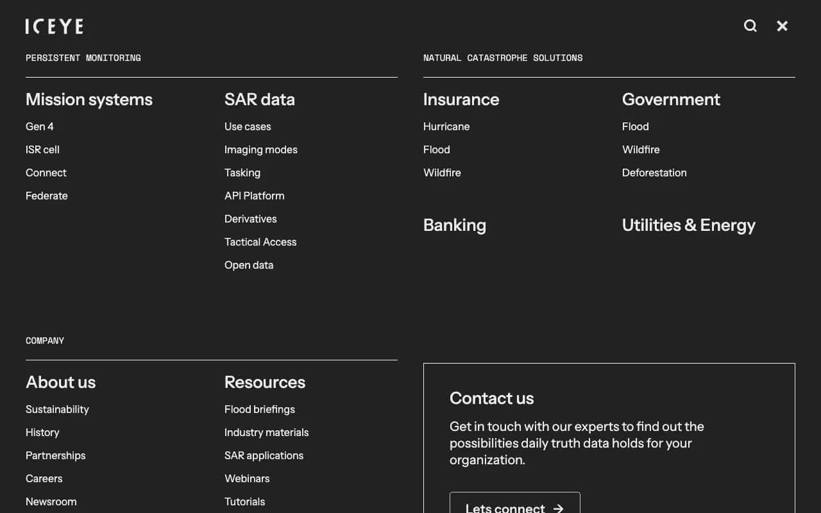821x513 pixels.
Task: Open the Use cases link
Action: [248, 126]
